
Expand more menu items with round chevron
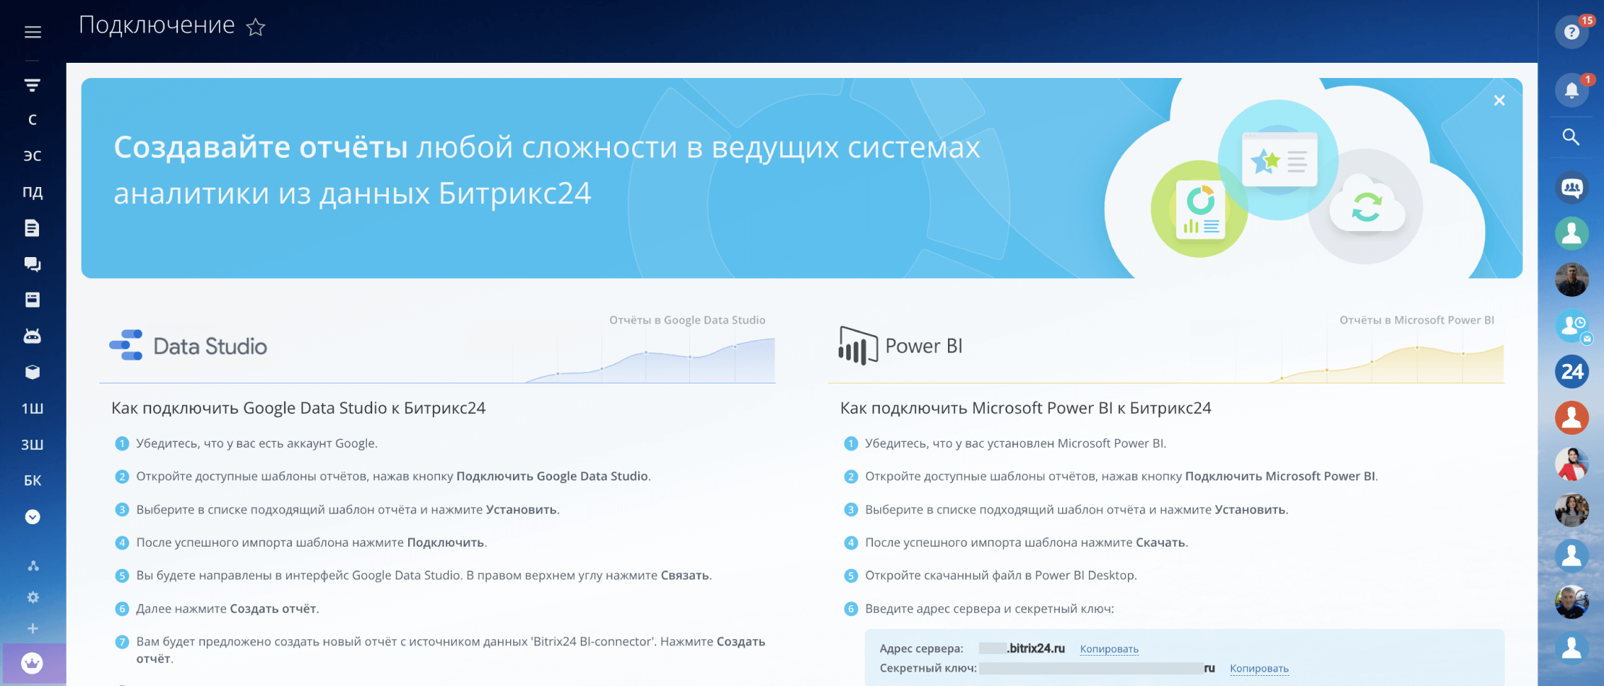pyautogui.click(x=33, y=517)
